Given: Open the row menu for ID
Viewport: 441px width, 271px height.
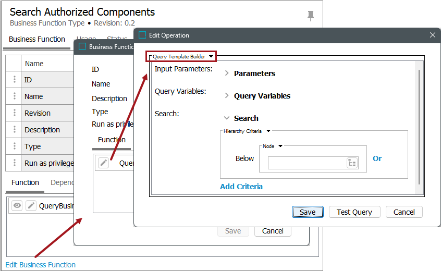Looking at the screenshot, I should (x=15, y=80).
